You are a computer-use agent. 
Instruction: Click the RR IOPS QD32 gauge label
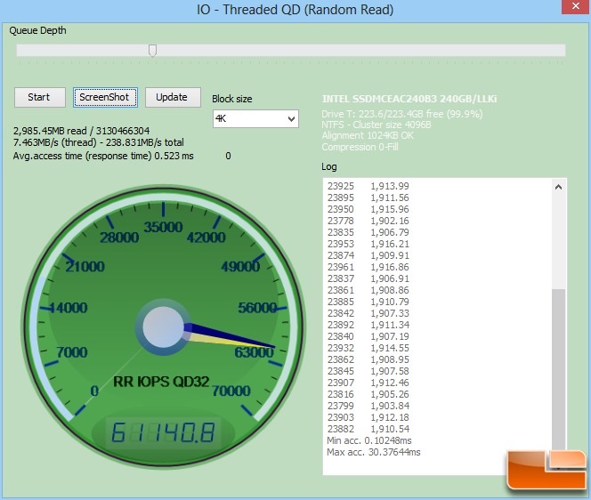(x=161, y=382)
